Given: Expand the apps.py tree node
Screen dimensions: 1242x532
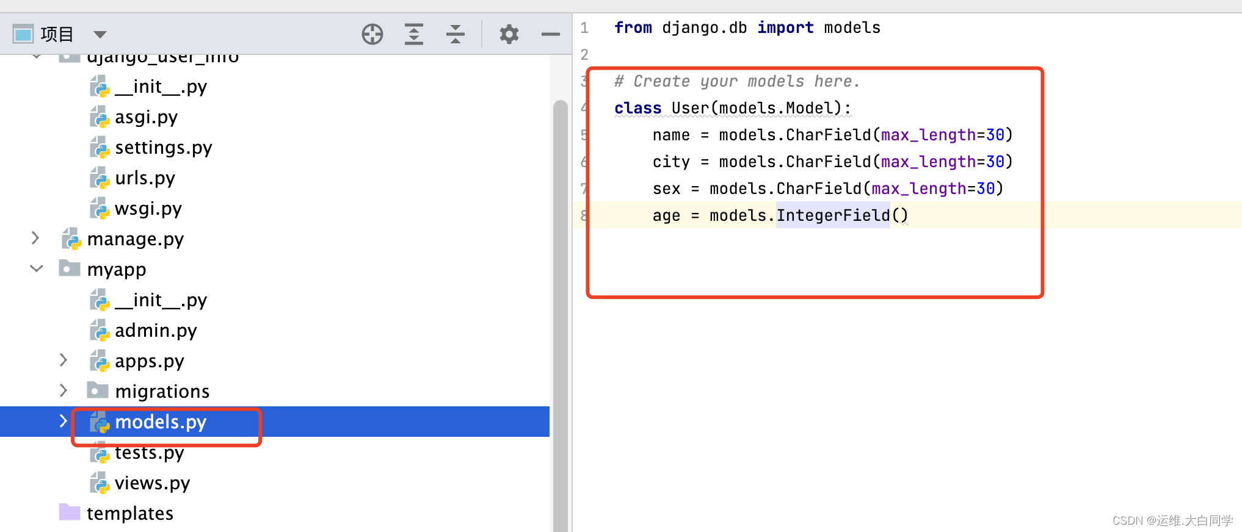Looking at the screenshot, I should coord(64,360).
